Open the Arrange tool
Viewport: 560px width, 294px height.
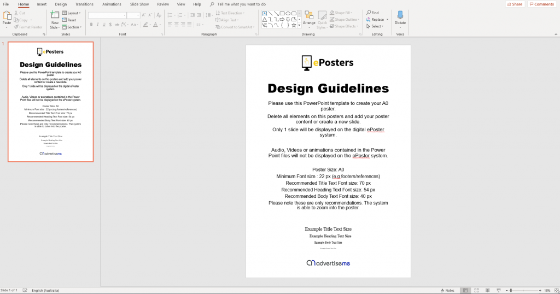point(309,19)
